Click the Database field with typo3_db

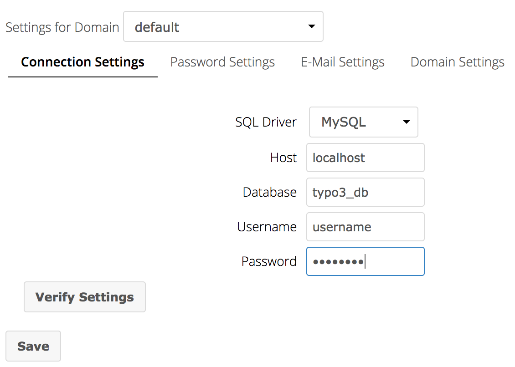(365, 193)
